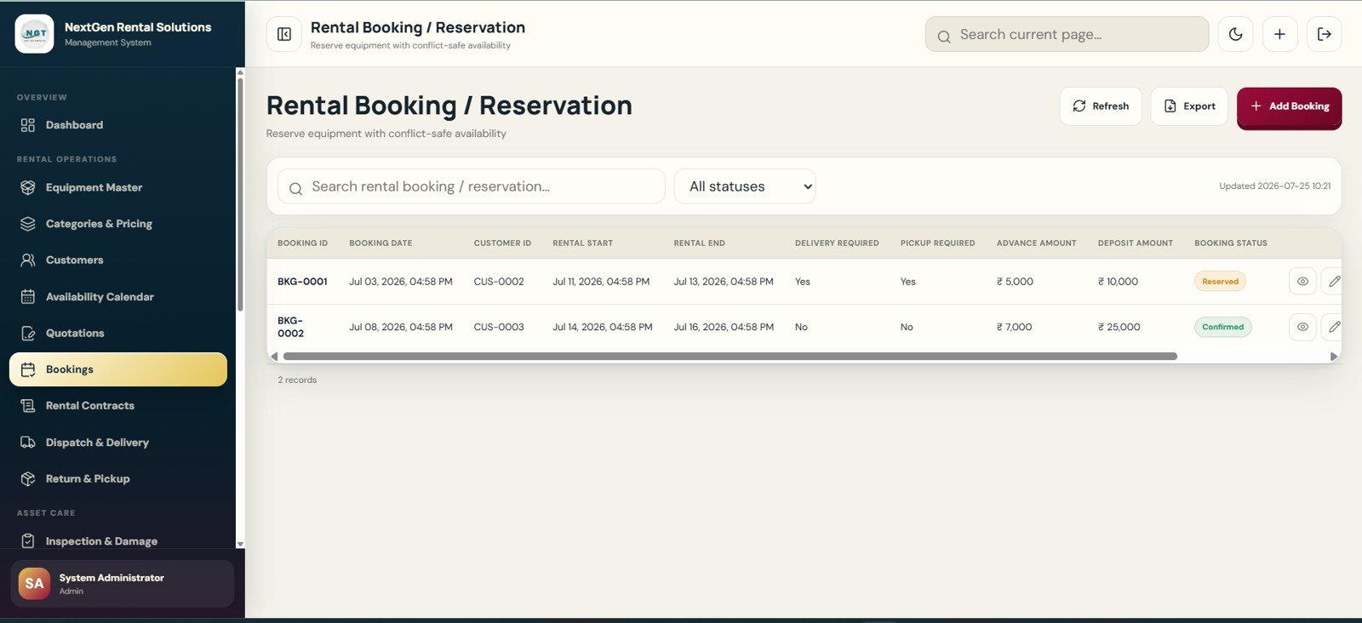Viewport: 1362px width, 623px height.
Task: Click the Refresh button
Action: click(x=1101, y=106)
